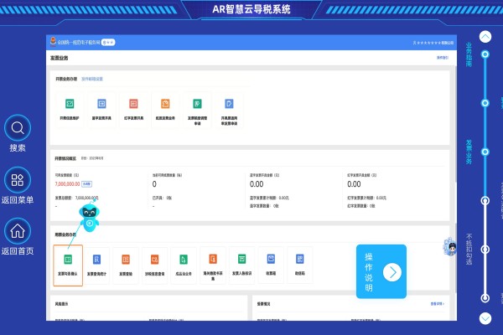
Task: Select the bottom-most timeline marker
Action: click(x=485, y=298)
